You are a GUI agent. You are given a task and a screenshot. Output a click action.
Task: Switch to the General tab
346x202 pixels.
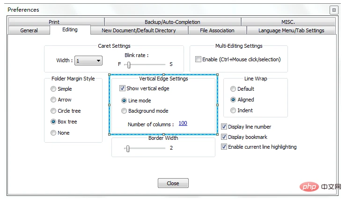click(29, 30)
